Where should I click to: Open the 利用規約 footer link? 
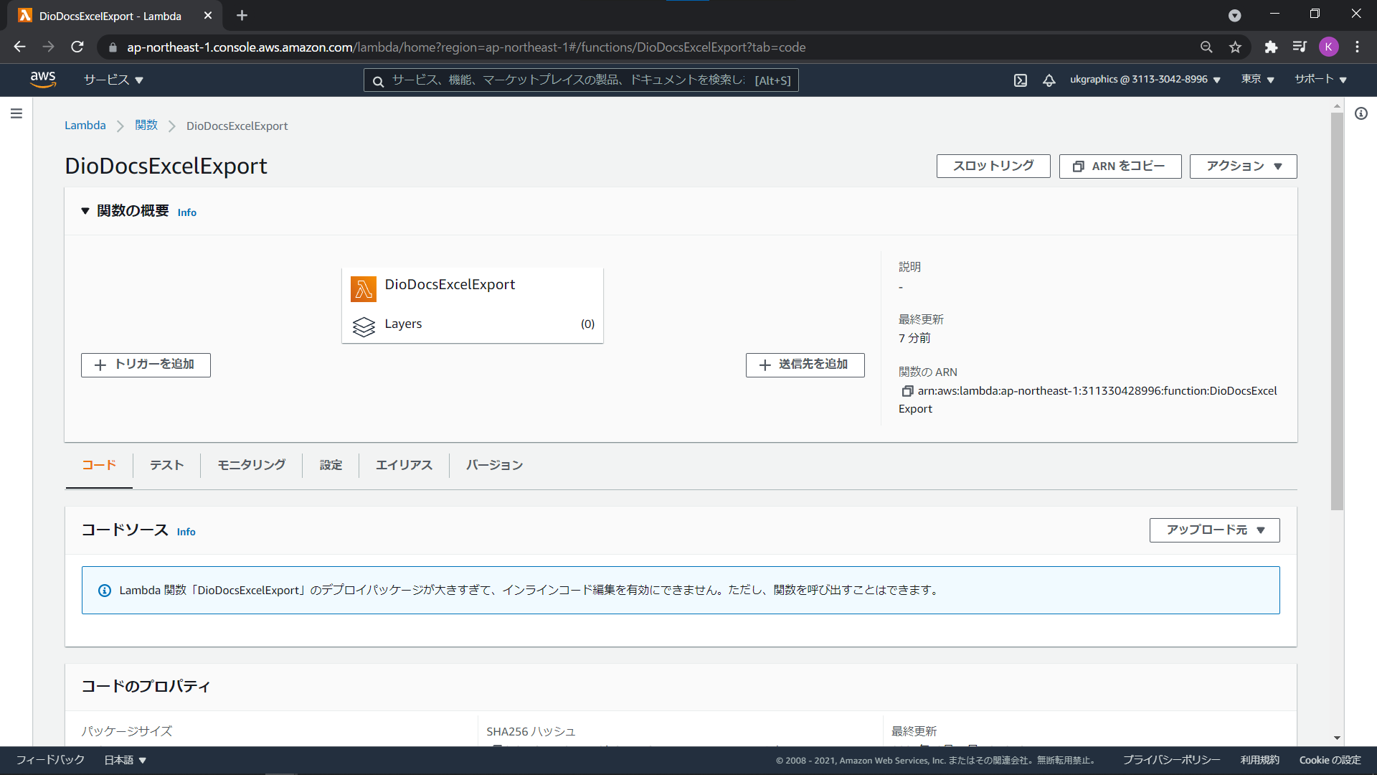(x=1260, y=761)
